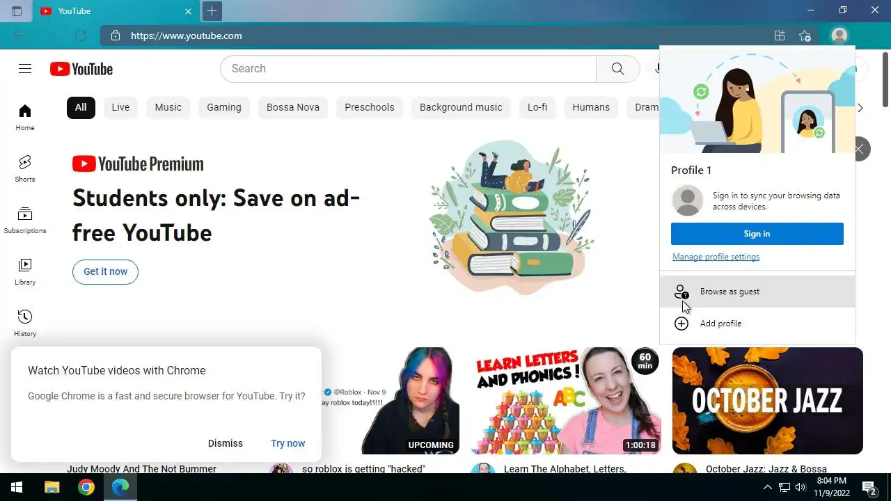Open Edge Favorites star icon
891x501 pixels.
coord(805,35)
